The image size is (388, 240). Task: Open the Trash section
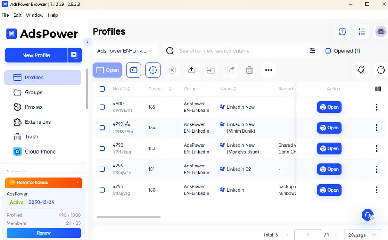coord(31,136)
